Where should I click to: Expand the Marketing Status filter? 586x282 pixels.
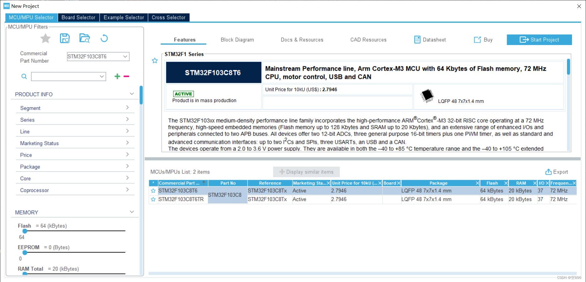point(127,143)
